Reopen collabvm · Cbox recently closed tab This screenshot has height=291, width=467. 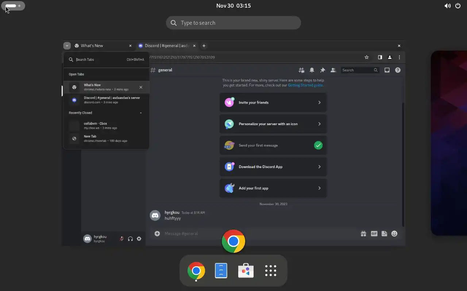point(106,126)
